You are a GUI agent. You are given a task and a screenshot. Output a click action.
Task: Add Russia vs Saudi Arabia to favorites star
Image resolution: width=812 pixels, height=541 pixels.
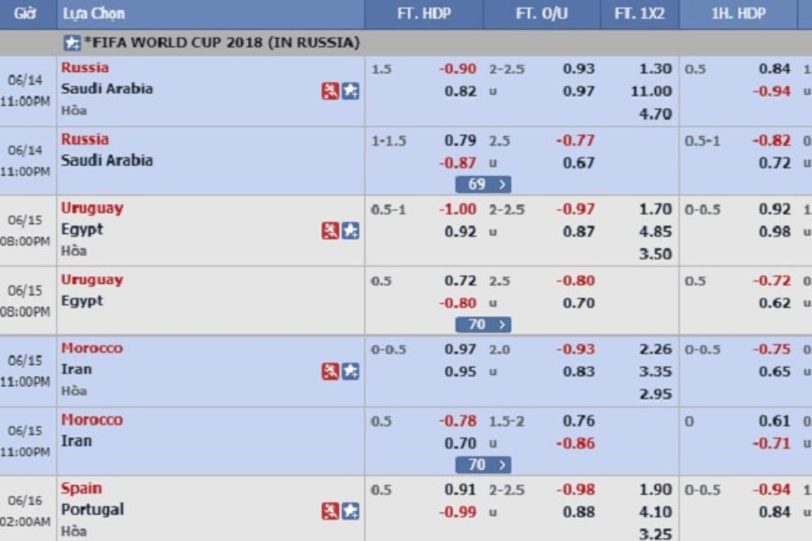351,91
